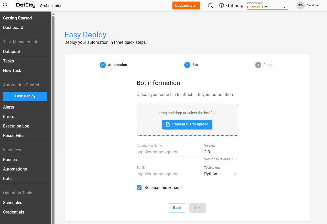
Task: Open New Task in the sidebar
Action: [x=26, y=71]
